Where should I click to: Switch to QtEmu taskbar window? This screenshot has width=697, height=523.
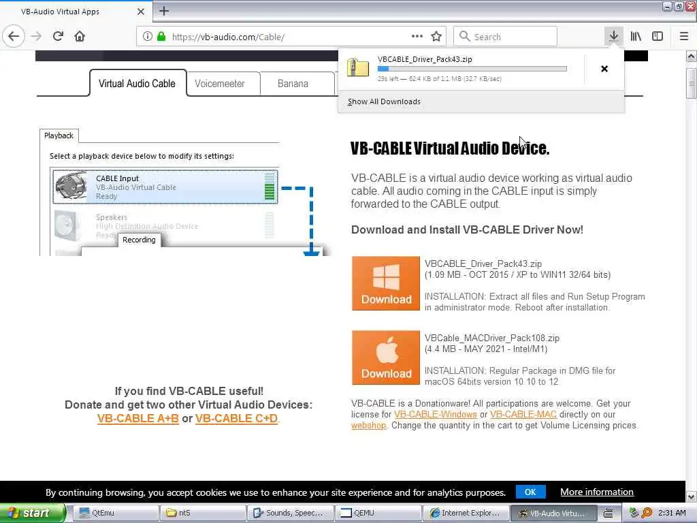click(115, 513)
